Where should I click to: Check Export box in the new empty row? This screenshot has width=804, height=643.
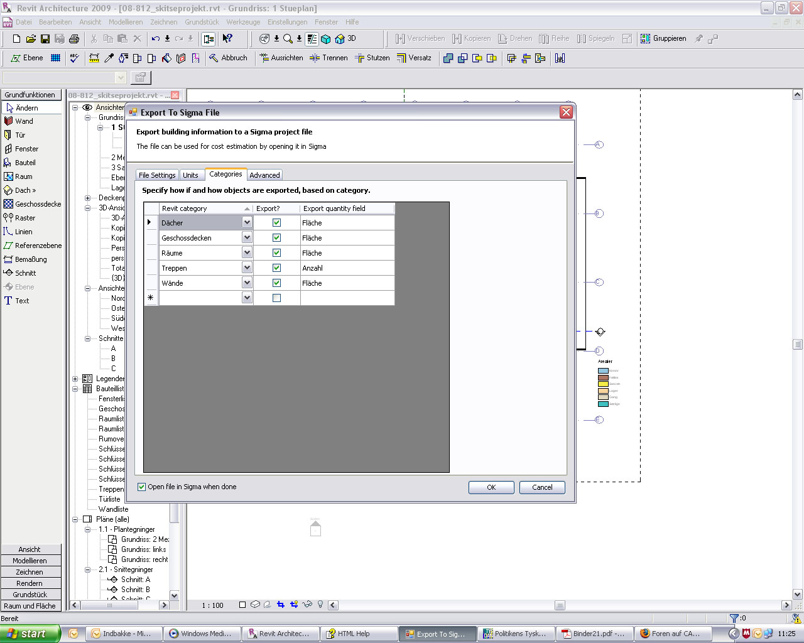click(276, 298)
